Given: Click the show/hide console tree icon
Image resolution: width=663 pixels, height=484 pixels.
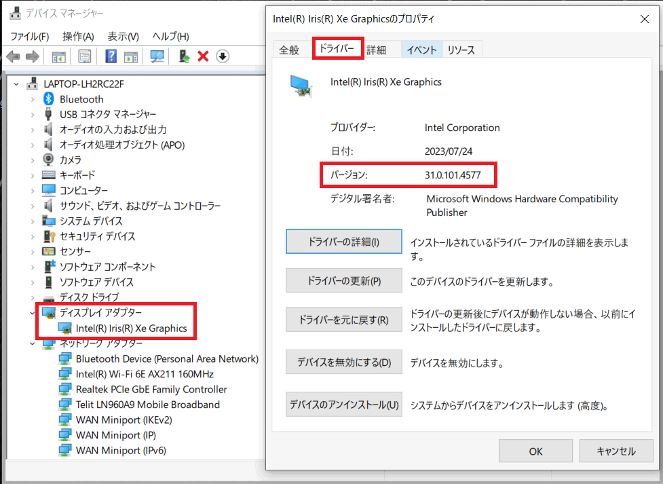Looking at the screenshot, I should click(x=58, y=56).
